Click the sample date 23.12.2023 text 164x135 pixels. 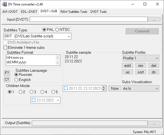point(73,61)
